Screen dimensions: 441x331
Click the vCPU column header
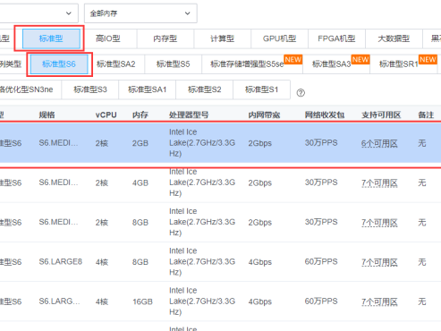click(x=106, y=115)
